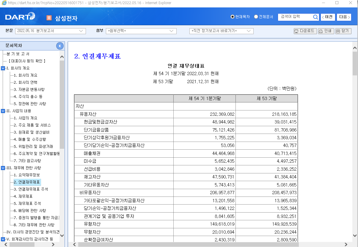
Task: Open 7. 증권의 발행을 통한 자금조달 entry
Action: pyautogui.click(x=37, y=218)
